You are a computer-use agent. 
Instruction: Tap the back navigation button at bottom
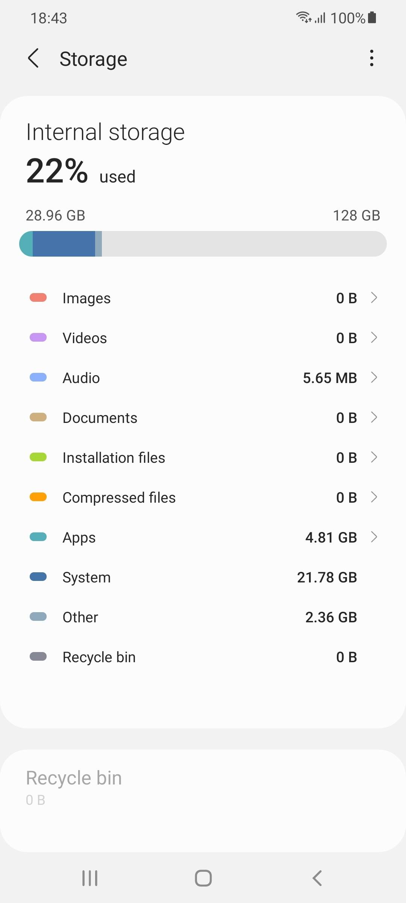tap(317, 878)
